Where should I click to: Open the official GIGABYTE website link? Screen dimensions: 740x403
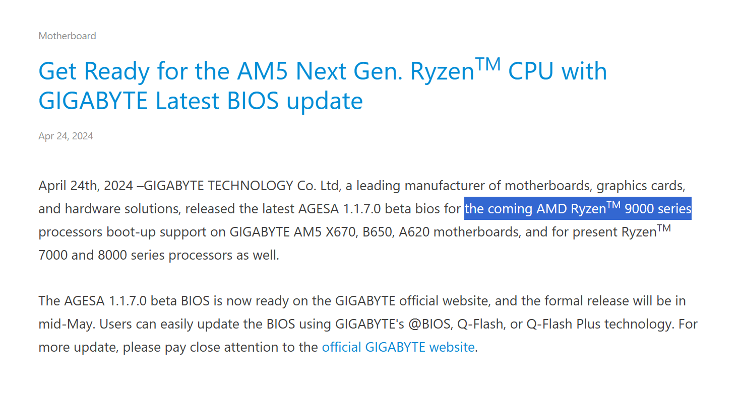tap(398, 347)
